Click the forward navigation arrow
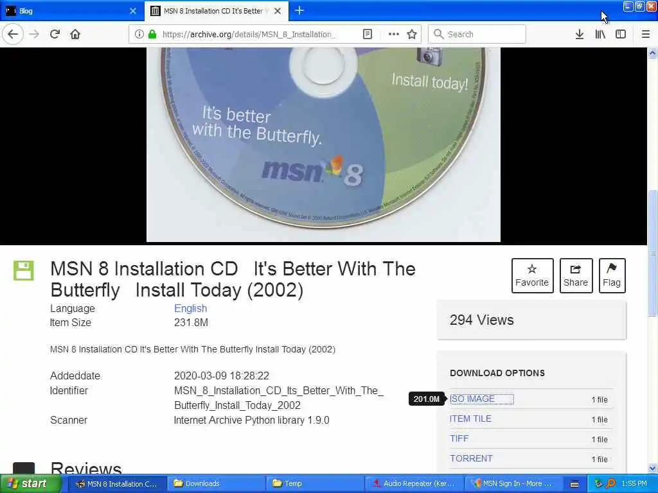This screenshot has height=493, width=658. click(x=35, y=34)
